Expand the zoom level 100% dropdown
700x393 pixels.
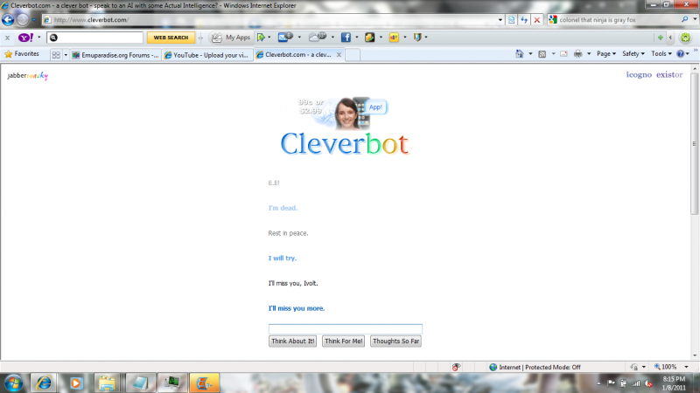(687, 367)
